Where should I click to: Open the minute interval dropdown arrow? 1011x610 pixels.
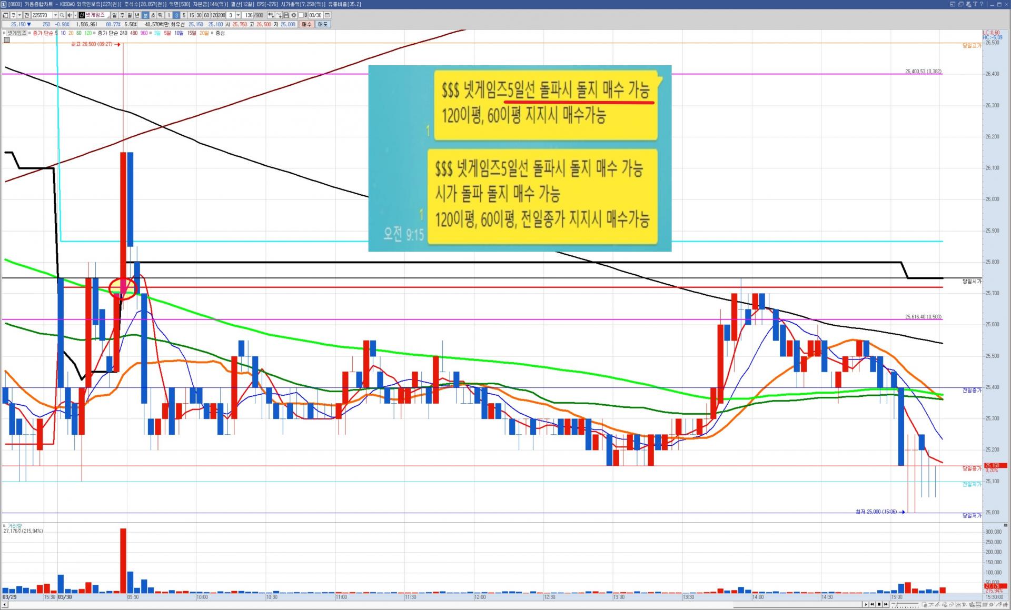[238, 15]
